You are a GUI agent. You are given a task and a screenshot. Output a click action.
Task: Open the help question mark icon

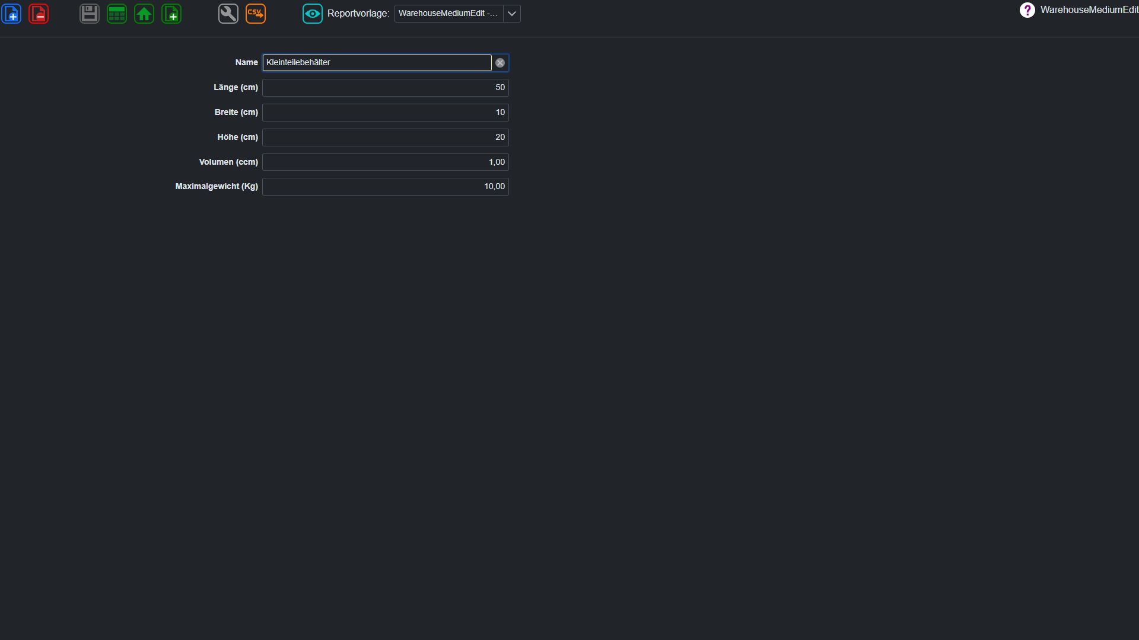coord(1027,10)
